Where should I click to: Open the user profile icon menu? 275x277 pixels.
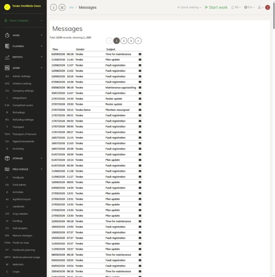260,7
